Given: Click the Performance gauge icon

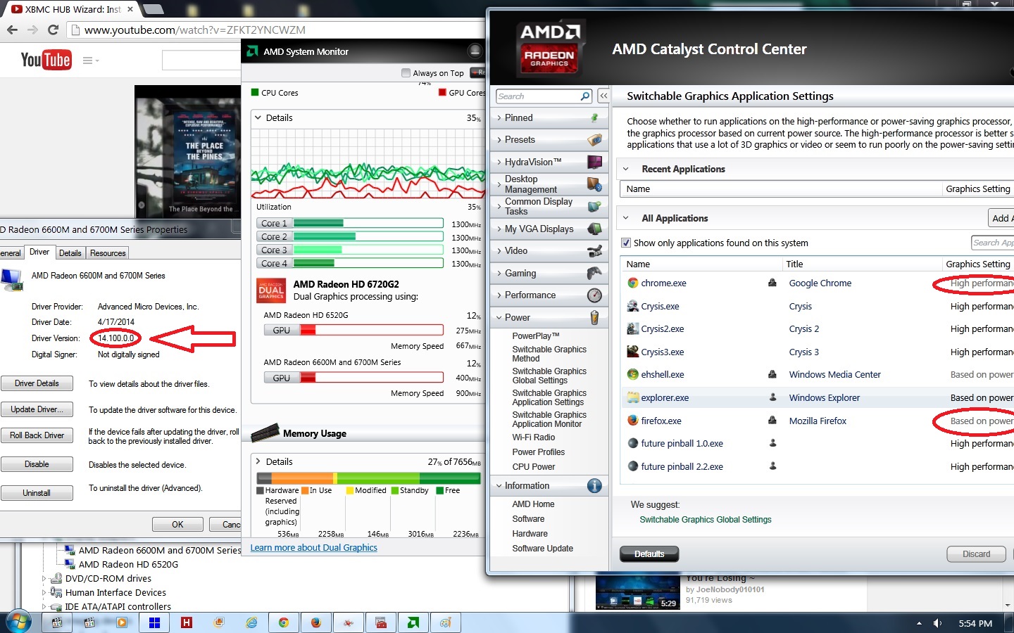Looking at the screenshot, I should pos(594,295).
